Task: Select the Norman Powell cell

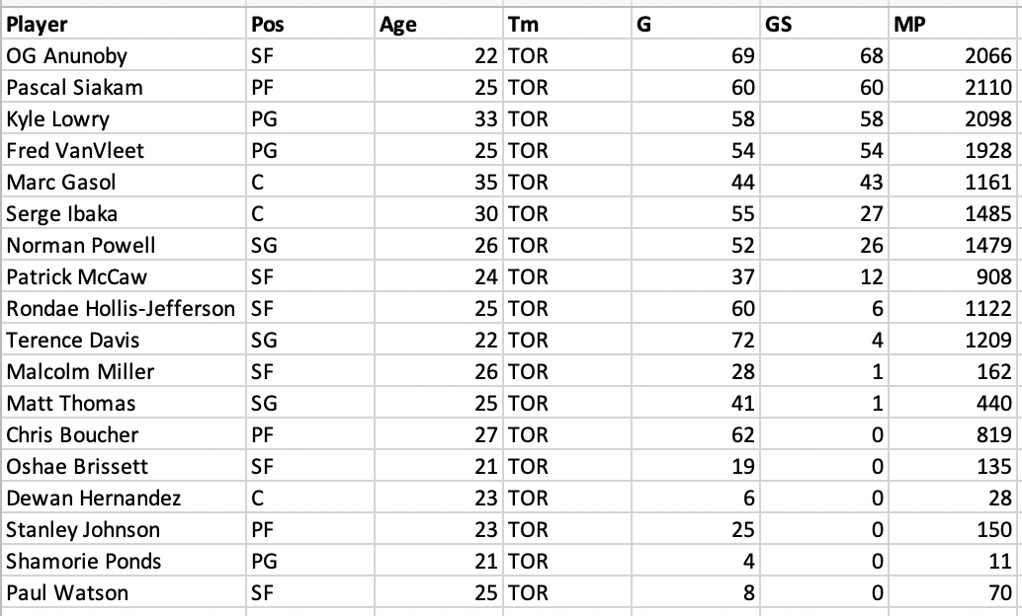Action: (x=124, y=245)
